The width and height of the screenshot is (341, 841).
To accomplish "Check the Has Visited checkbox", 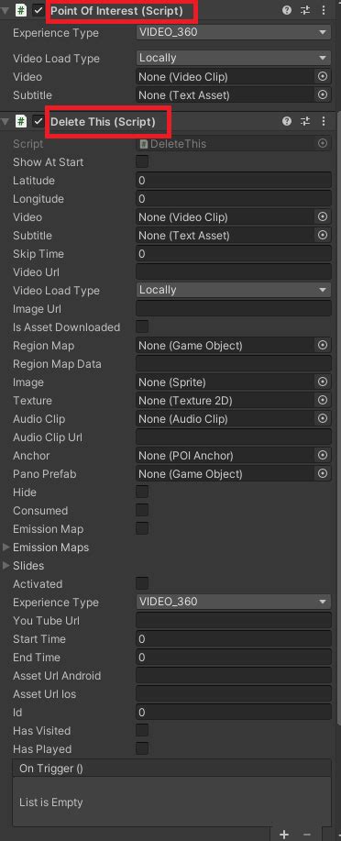I will 142,730.
